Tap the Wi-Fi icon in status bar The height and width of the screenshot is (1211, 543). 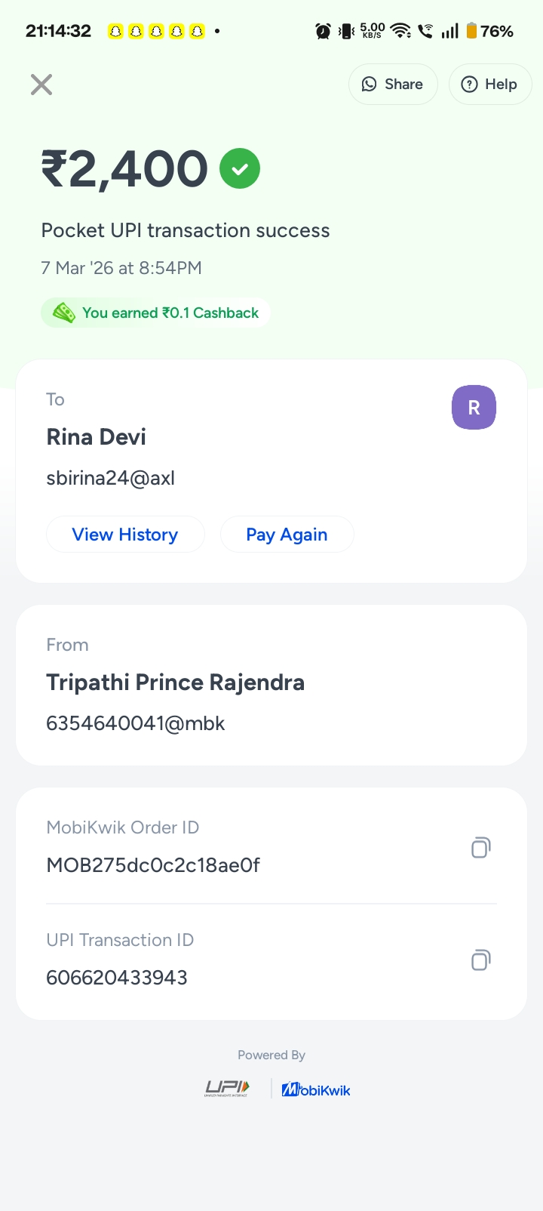point(400,31)
